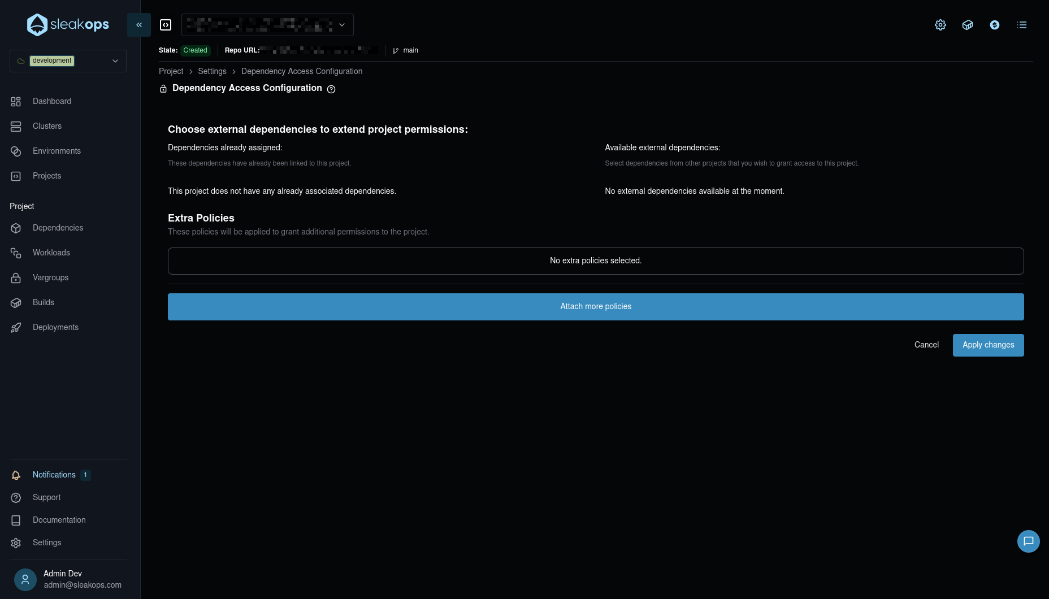The height and width of the screenshot is (599, 1049).
Task: Click the Admin Dev user avatar
Action: (x=25, y=579)
